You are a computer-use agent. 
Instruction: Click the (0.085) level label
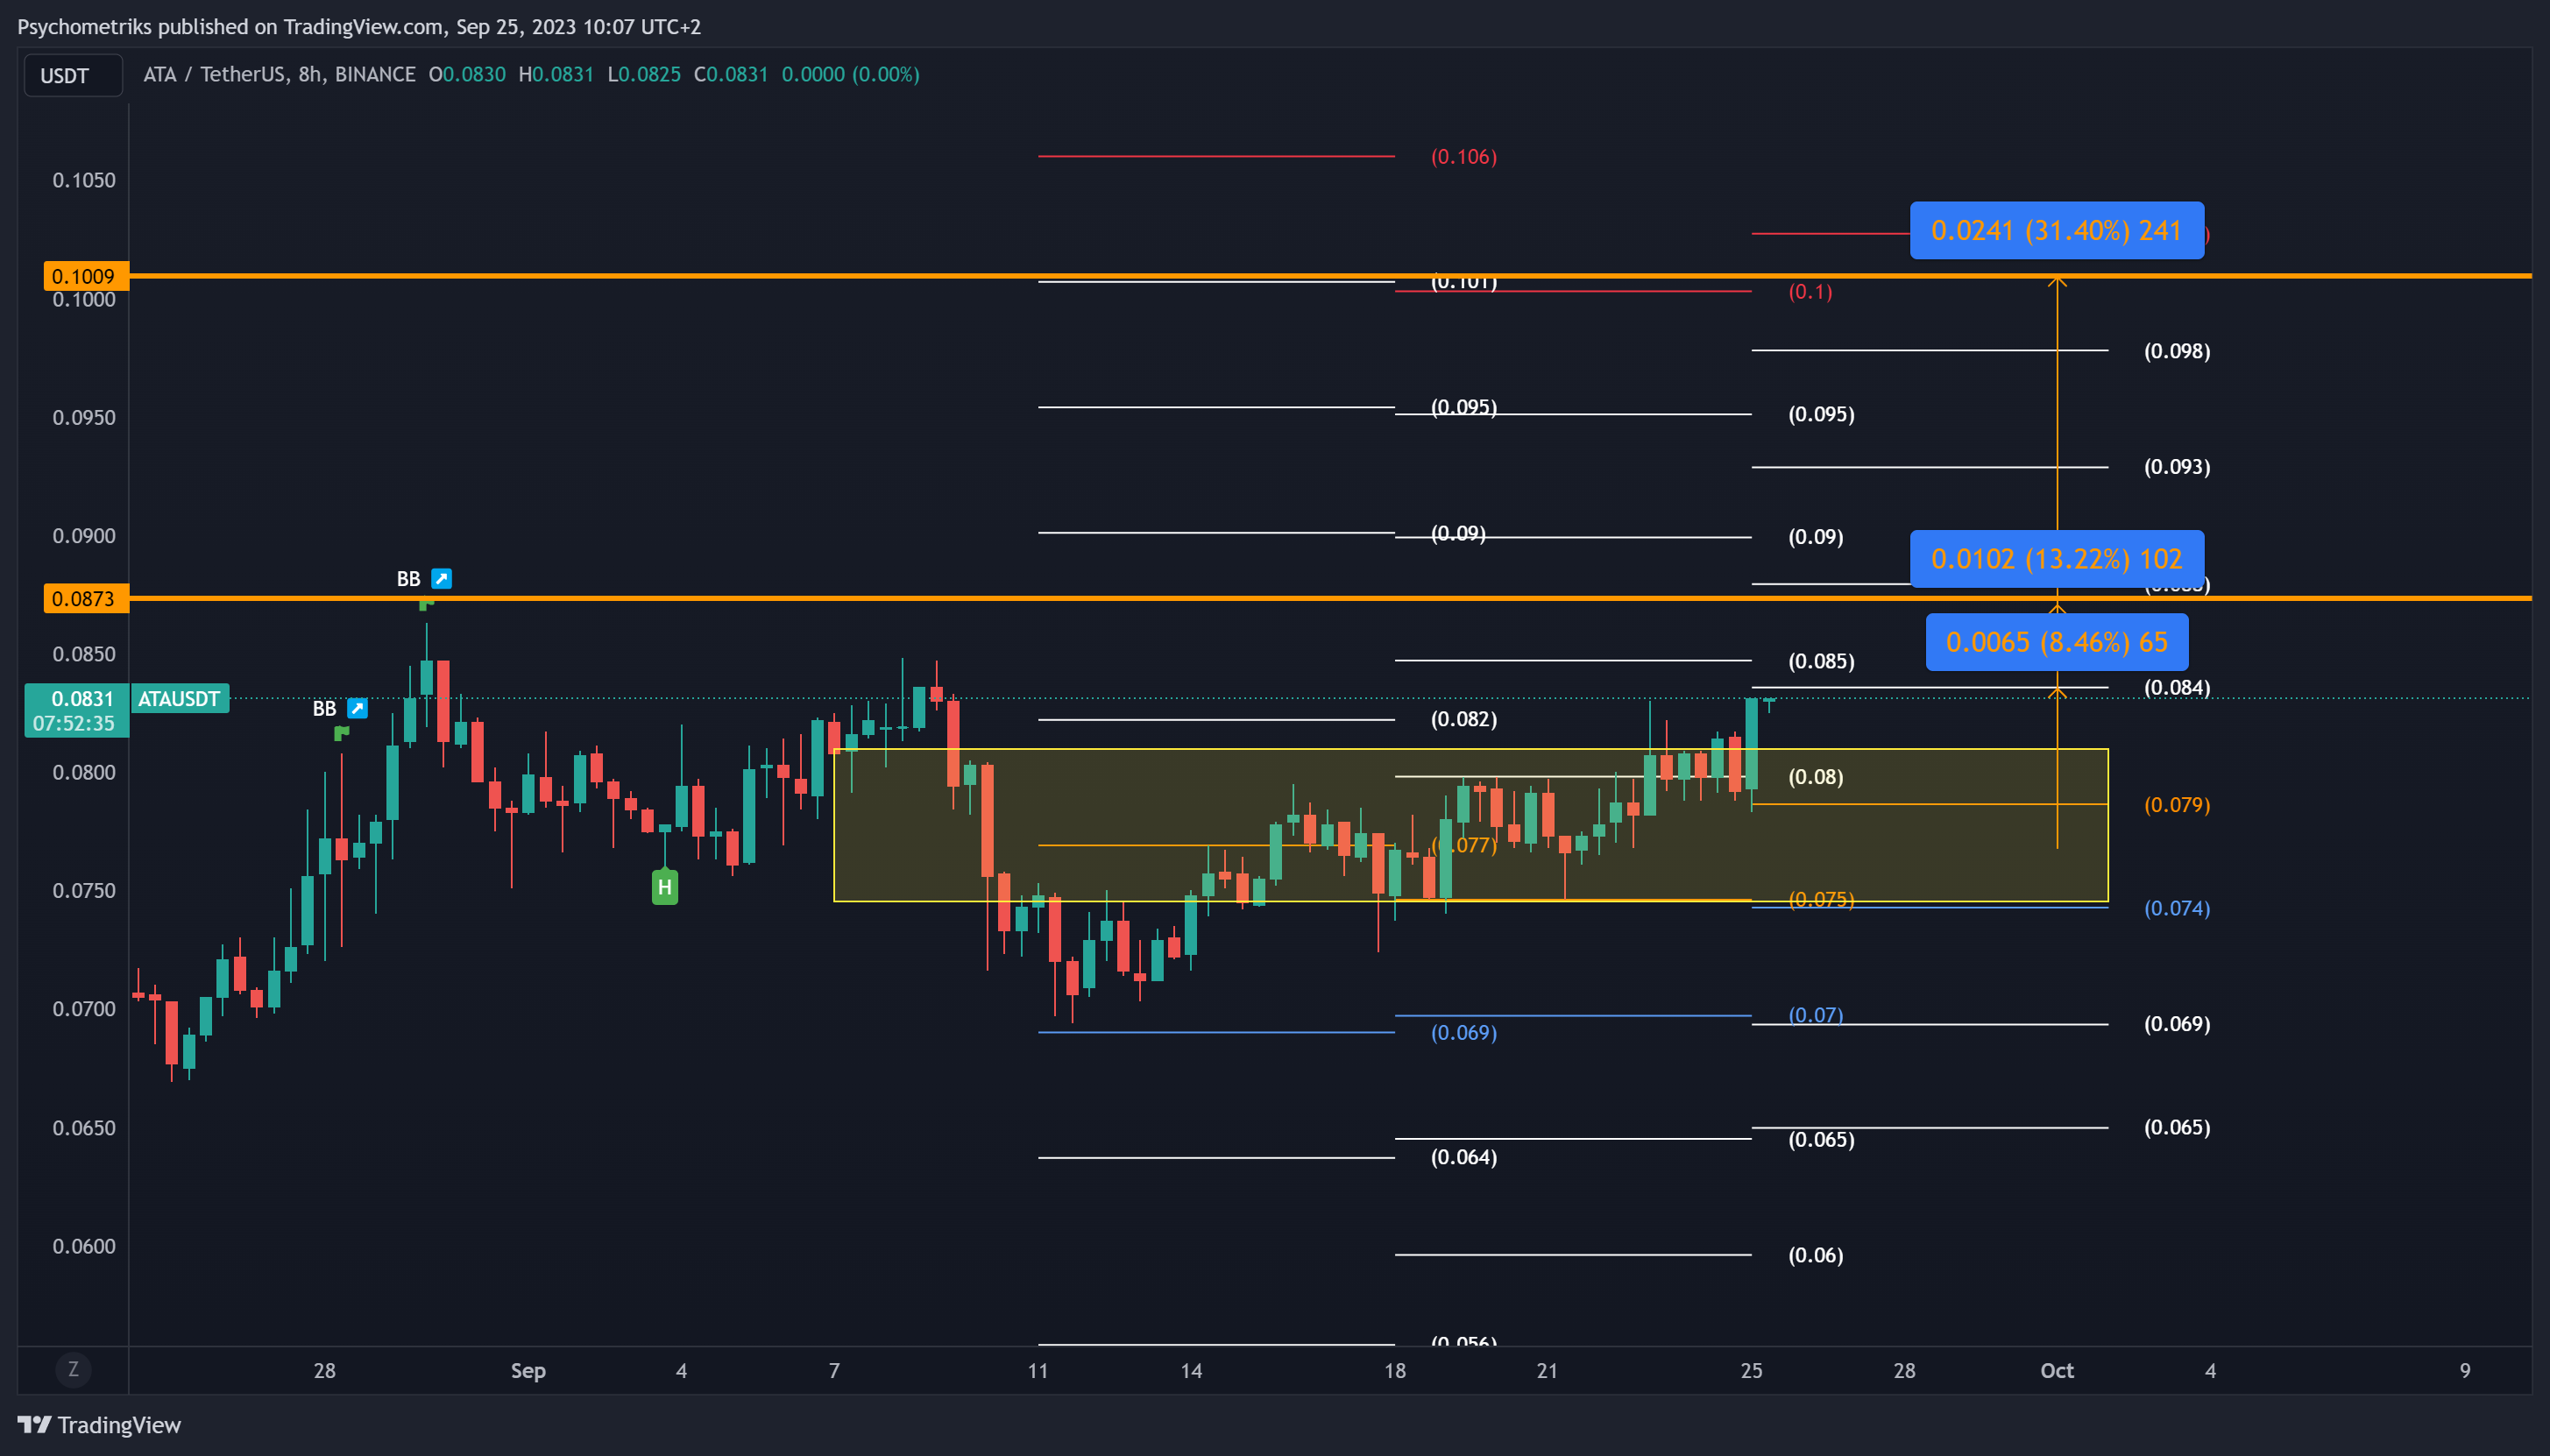click(1820, 661)
